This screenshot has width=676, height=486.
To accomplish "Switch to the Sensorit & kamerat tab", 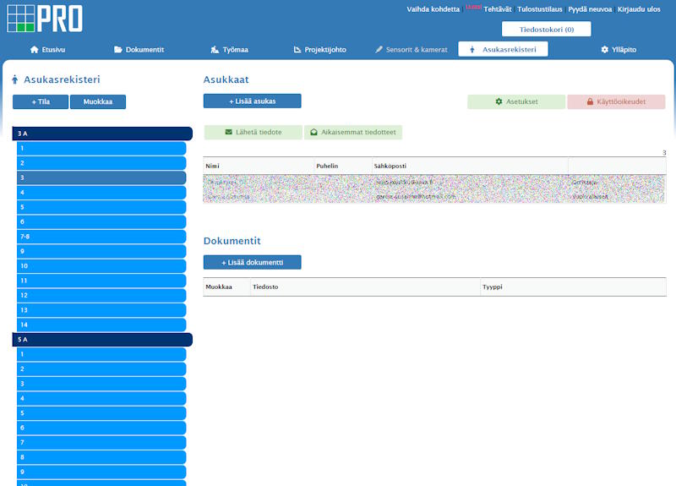I will (412, 50).
